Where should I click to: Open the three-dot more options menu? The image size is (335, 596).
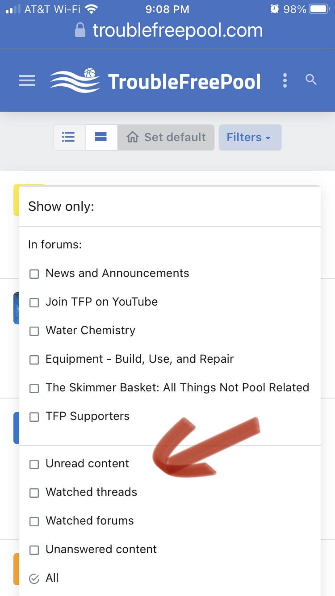(285, 80)
